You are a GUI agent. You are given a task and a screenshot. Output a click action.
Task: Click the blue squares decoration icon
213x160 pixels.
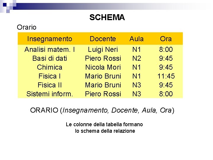pos(8,7)
